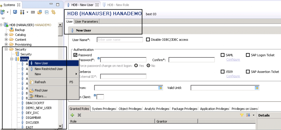
Task: Open the tools icon dropdown arrow
Action: [x=27, y=12]
